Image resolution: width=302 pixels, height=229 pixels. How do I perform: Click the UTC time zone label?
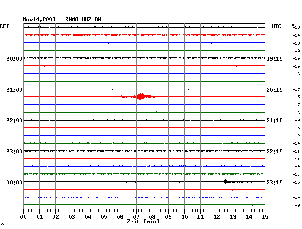pos(276,26)
